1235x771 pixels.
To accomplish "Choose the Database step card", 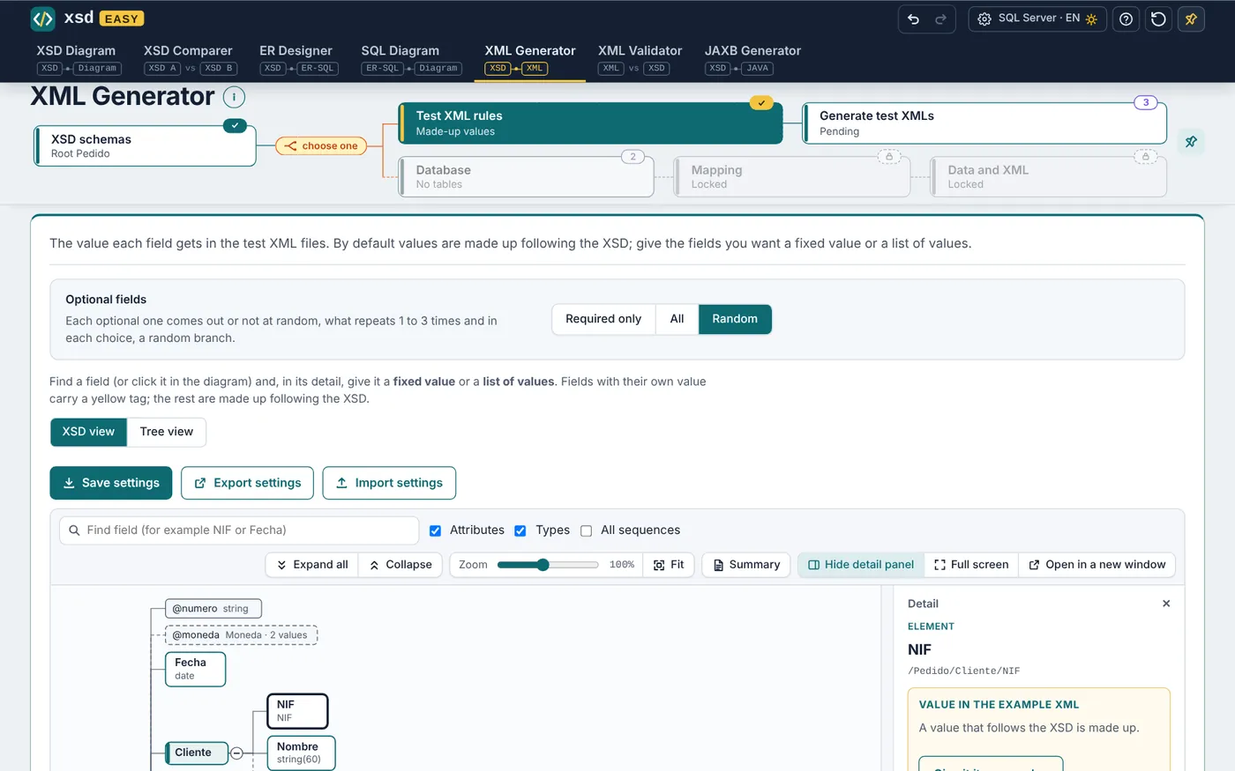I will pyautogui.click(x=527, y=177).
